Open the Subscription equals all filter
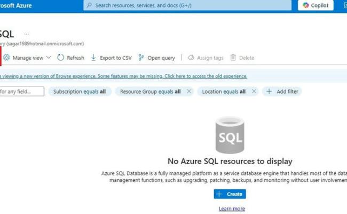 [x=80, y=91]
